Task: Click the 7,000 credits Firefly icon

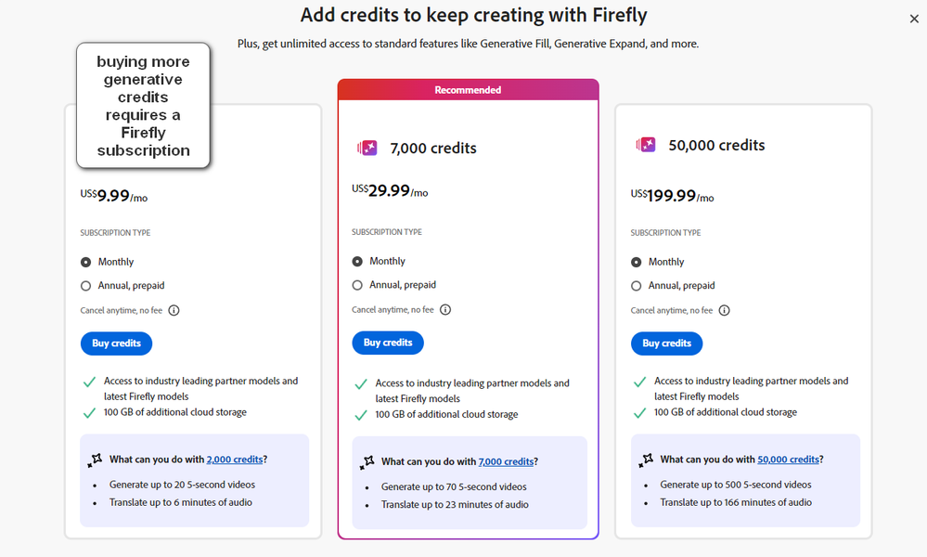Action: point(367,148)
